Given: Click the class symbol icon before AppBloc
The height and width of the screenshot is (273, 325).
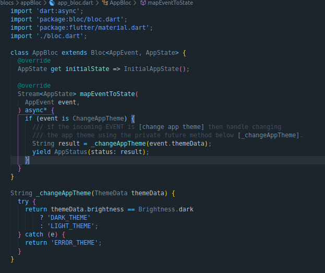Looking at the screenshot, I should point(105,3).
